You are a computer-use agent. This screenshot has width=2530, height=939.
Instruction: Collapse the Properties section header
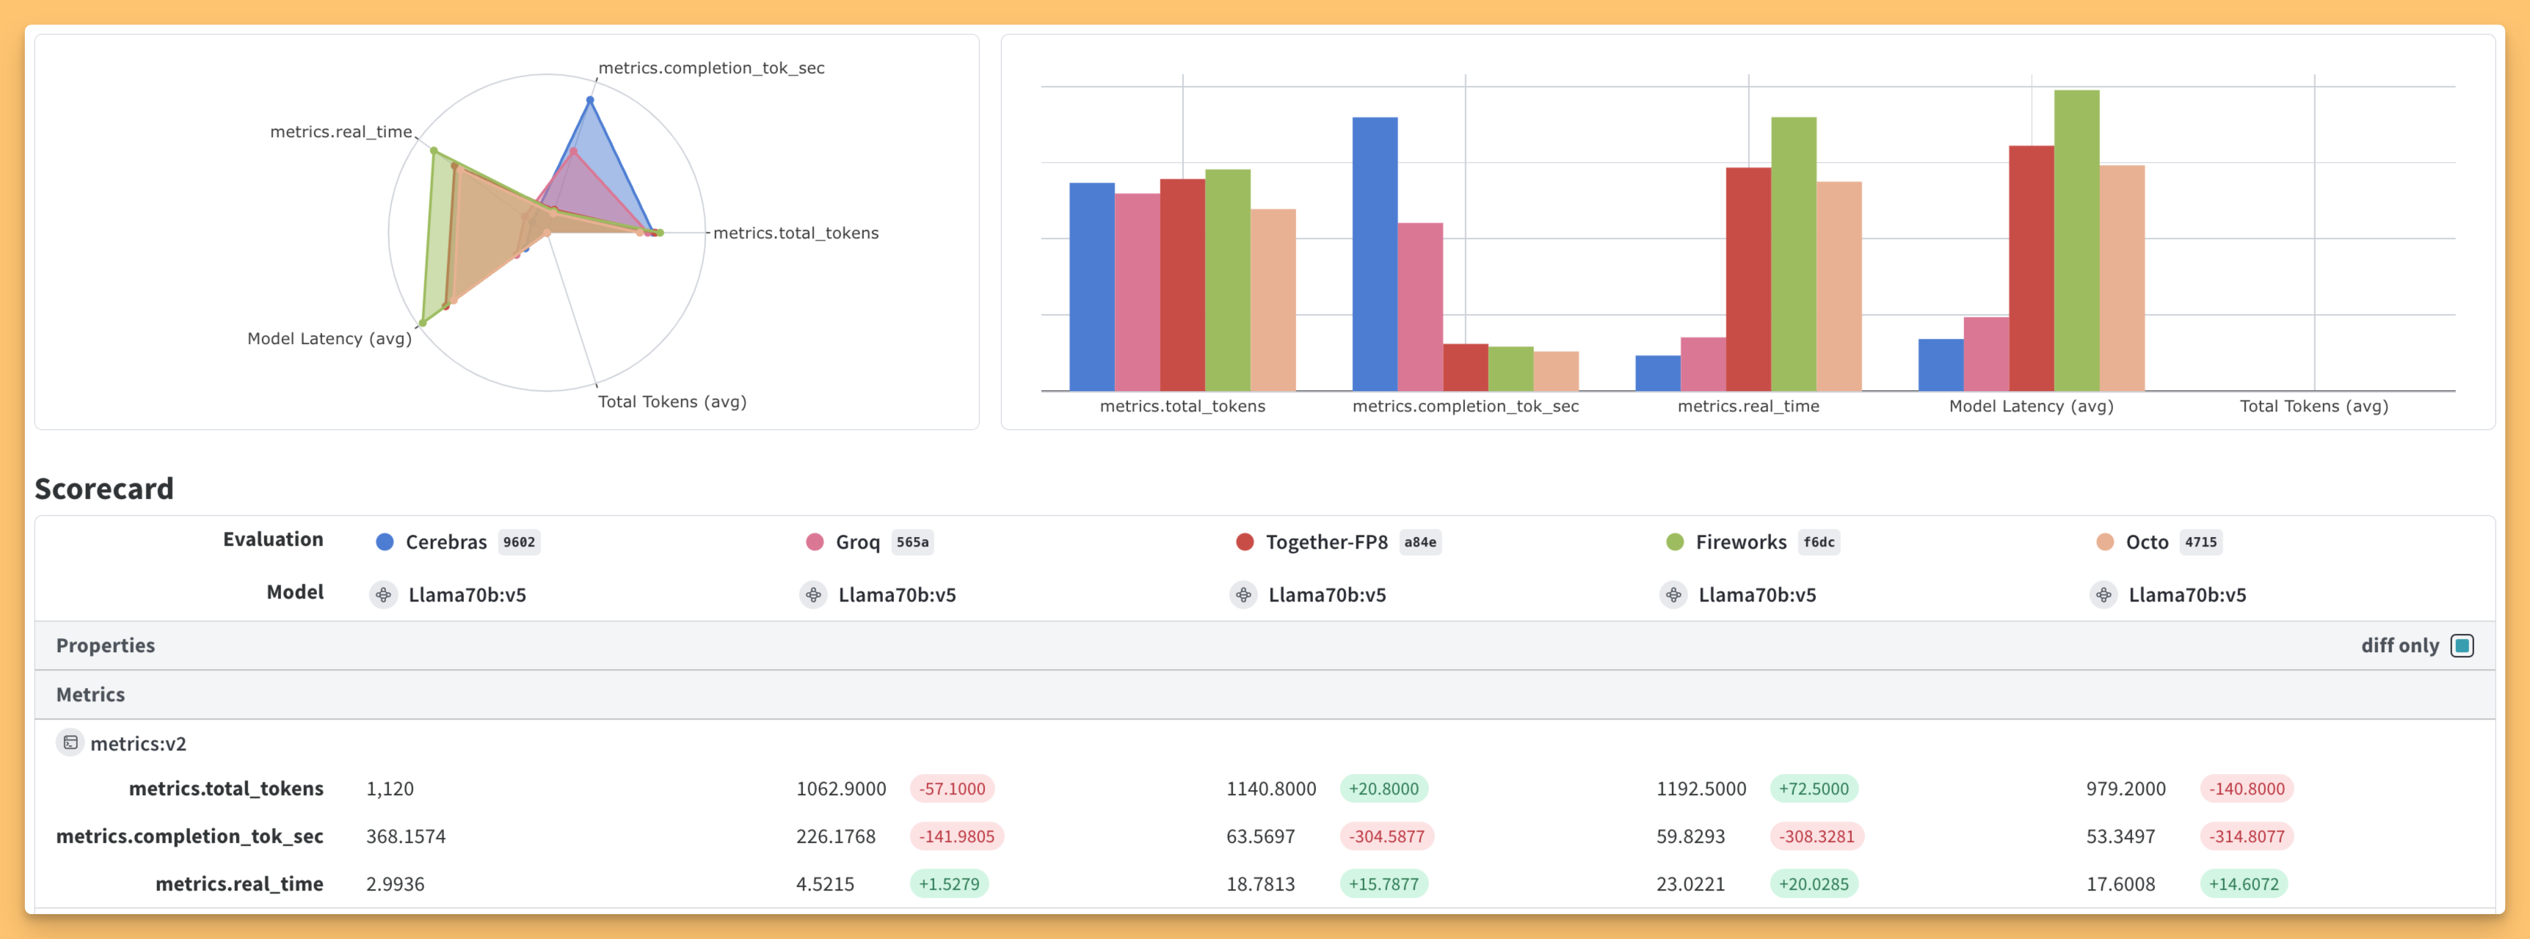click(x=105, y=646)
